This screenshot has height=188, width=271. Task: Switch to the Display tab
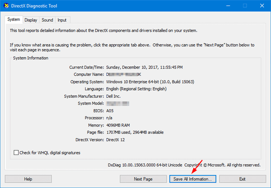(31, 20)
